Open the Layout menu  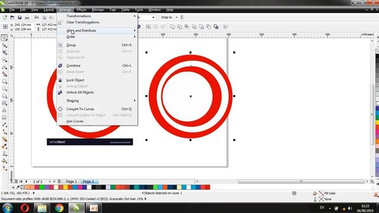[x=49, y=9]
